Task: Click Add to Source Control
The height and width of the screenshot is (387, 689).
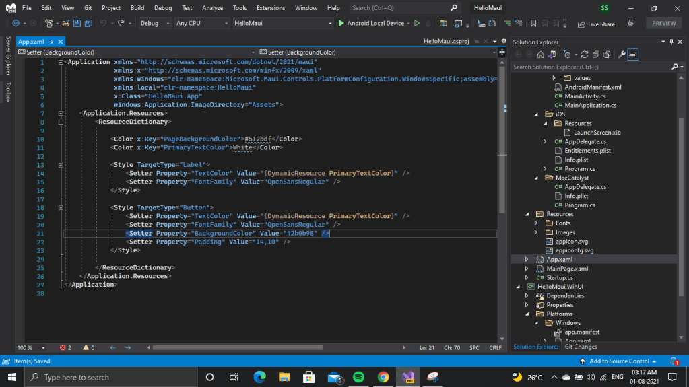Action: click(619, 361)
